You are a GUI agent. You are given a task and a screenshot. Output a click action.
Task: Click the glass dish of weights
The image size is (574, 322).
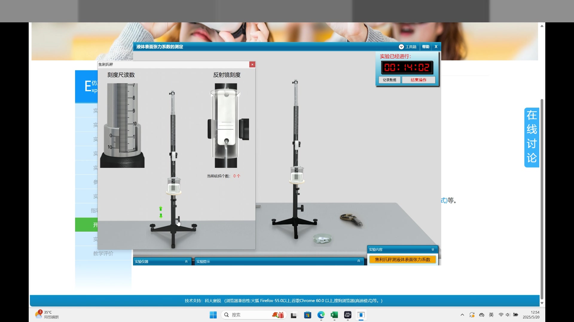coord(322,239)
